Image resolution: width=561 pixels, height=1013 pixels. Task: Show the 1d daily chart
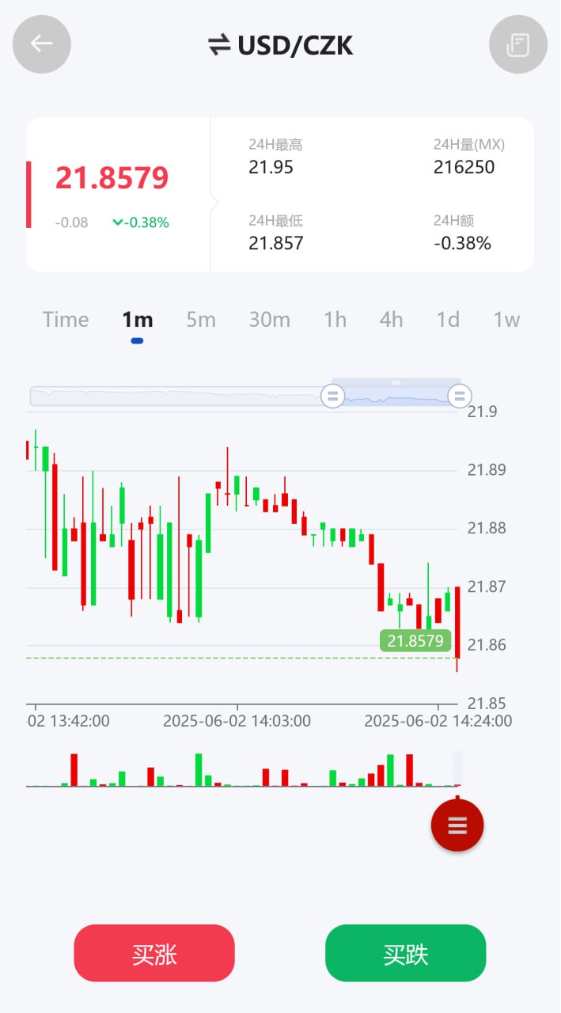[448, 320]
